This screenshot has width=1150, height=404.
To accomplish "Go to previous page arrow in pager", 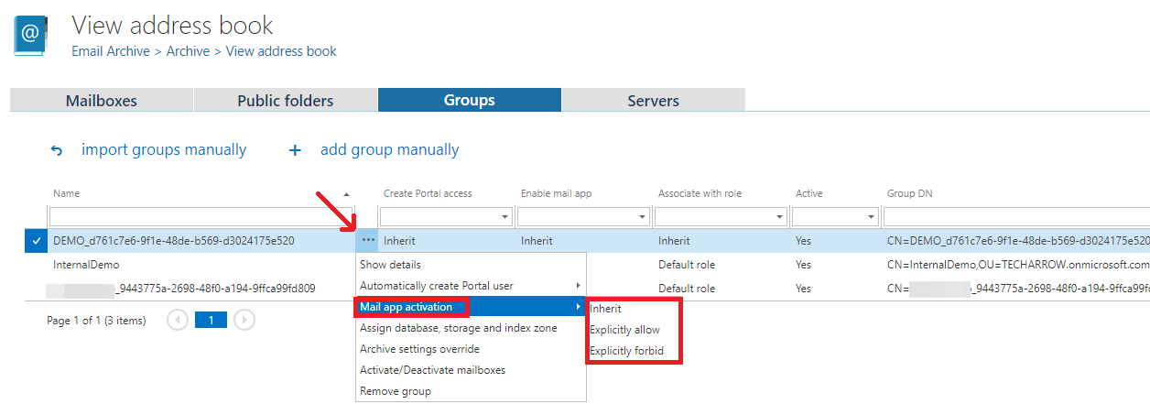I will pos(178,321).
